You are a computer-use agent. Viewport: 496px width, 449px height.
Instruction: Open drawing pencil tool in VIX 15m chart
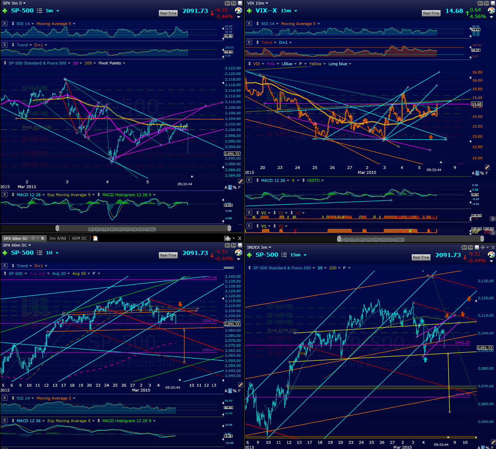pos(487,167)
